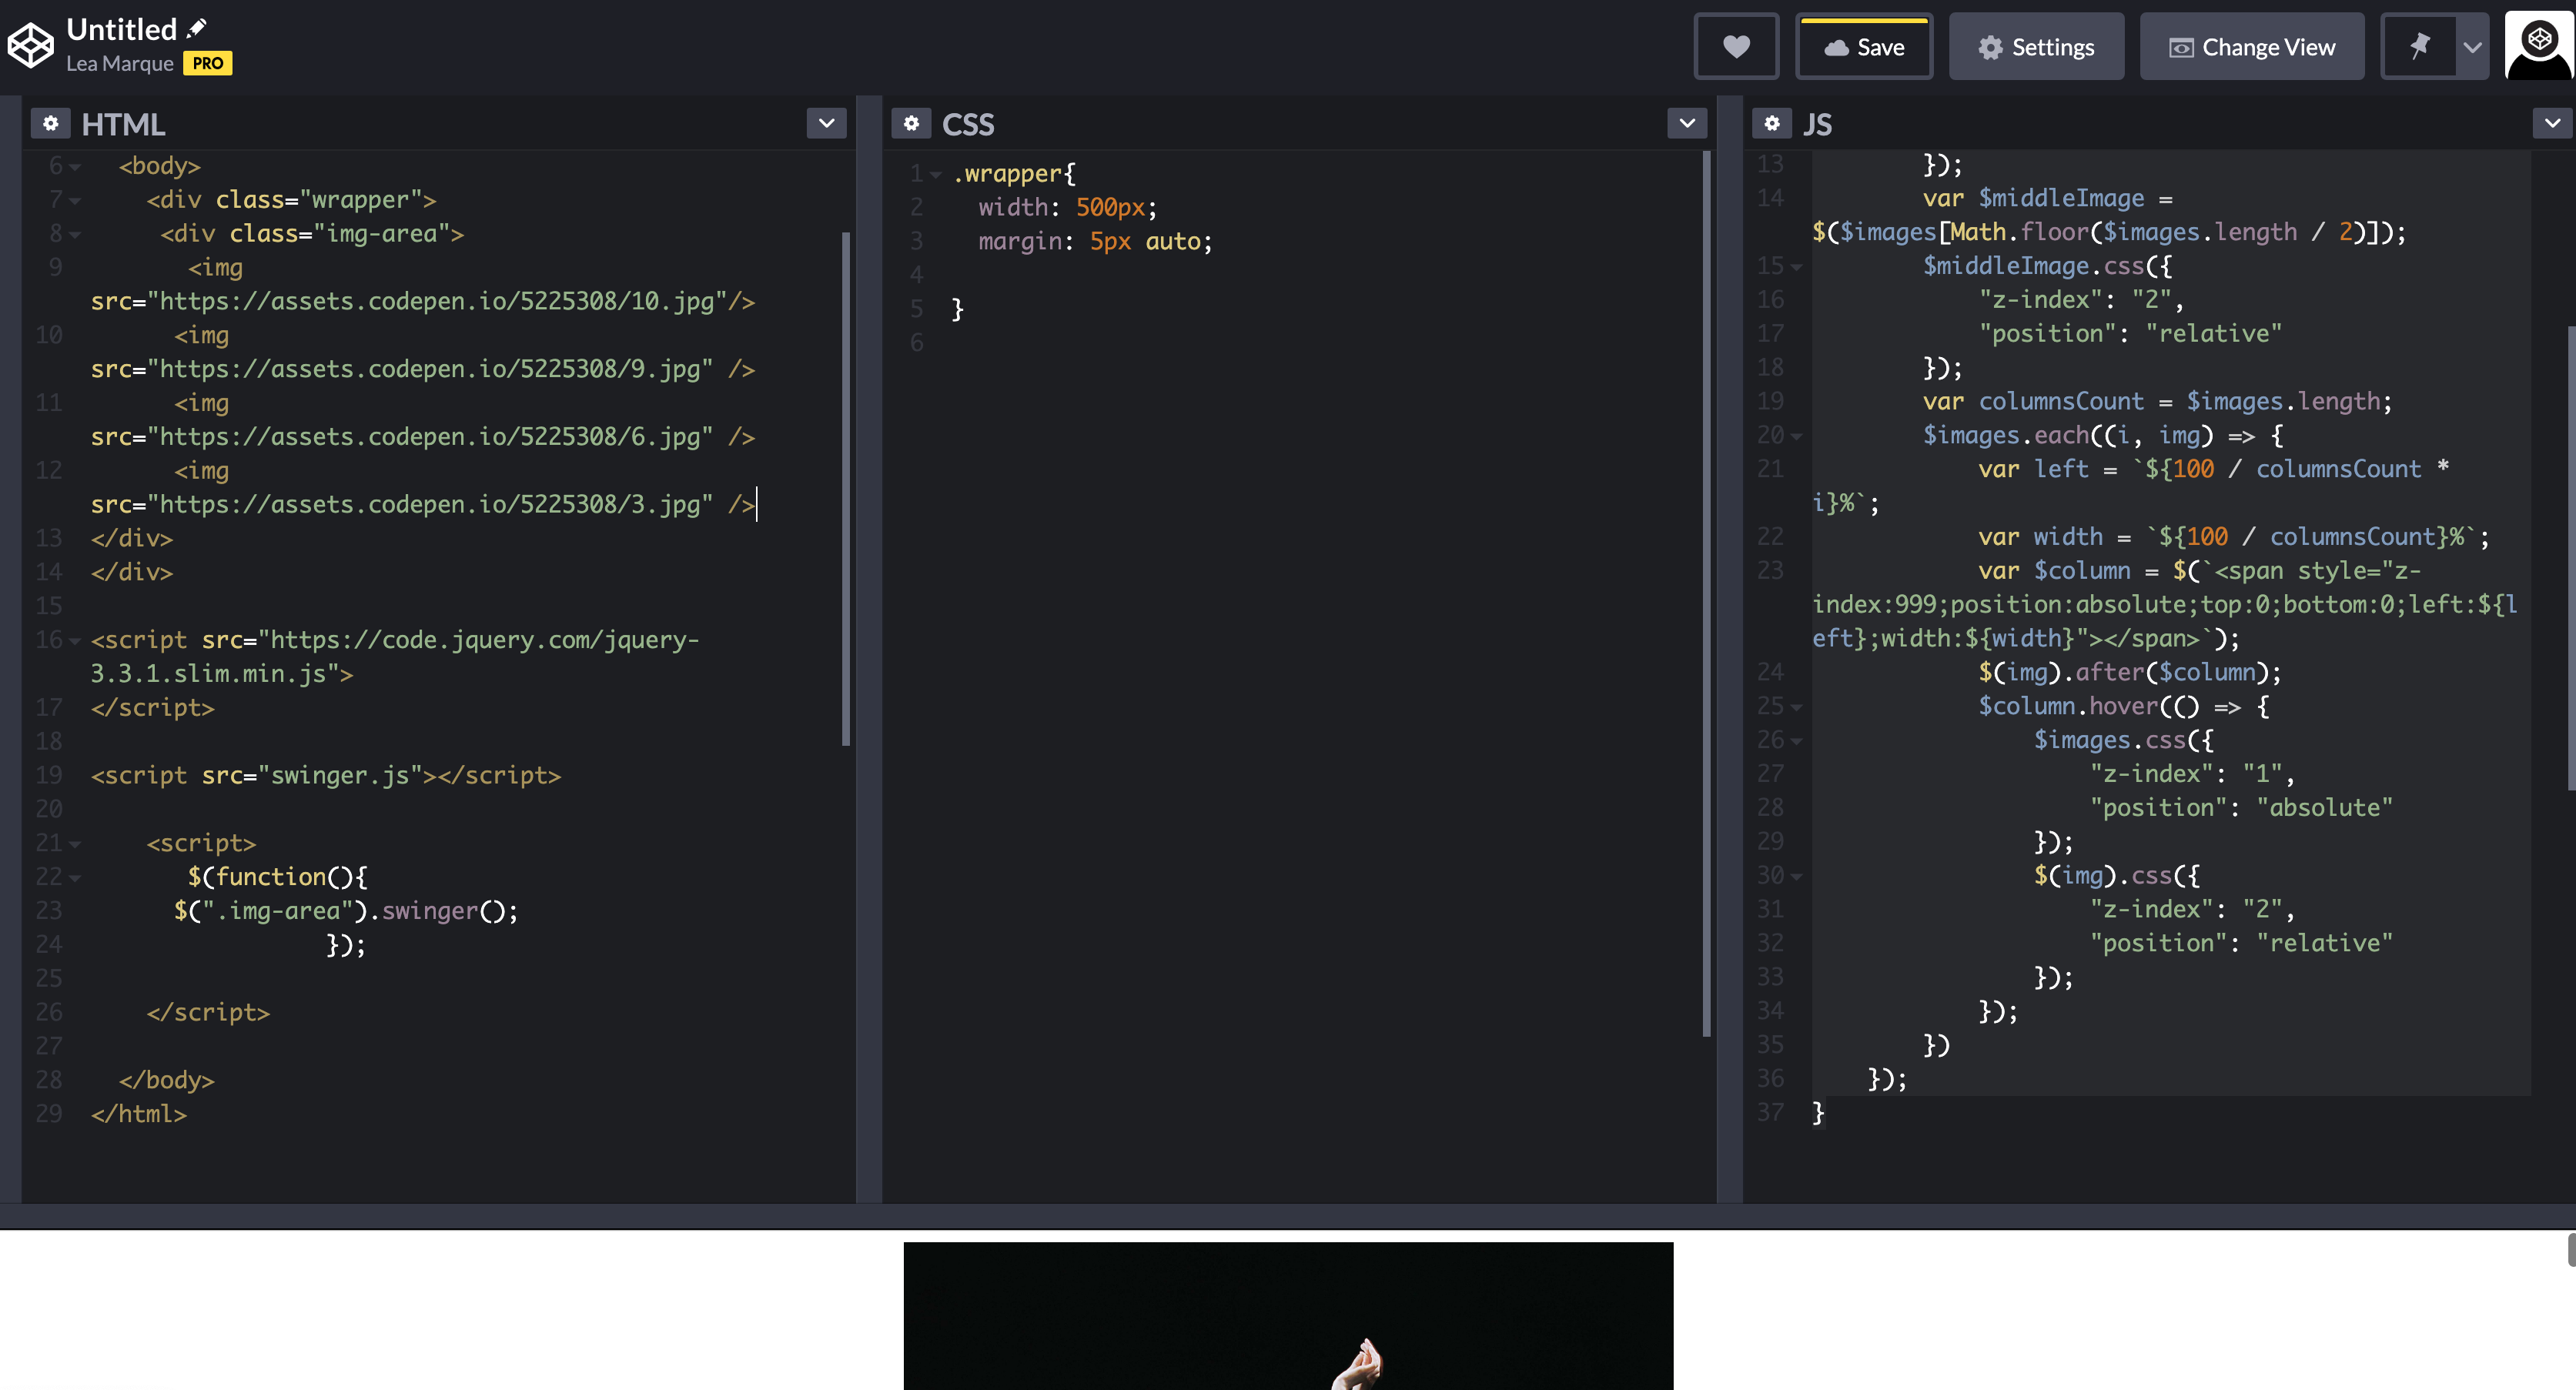Open dropdown arrow beside pin button
The height and width of the screenshot is (1390, 2576).
click(2472, 47)
